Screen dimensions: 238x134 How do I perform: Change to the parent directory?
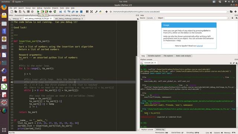point(235,12)
